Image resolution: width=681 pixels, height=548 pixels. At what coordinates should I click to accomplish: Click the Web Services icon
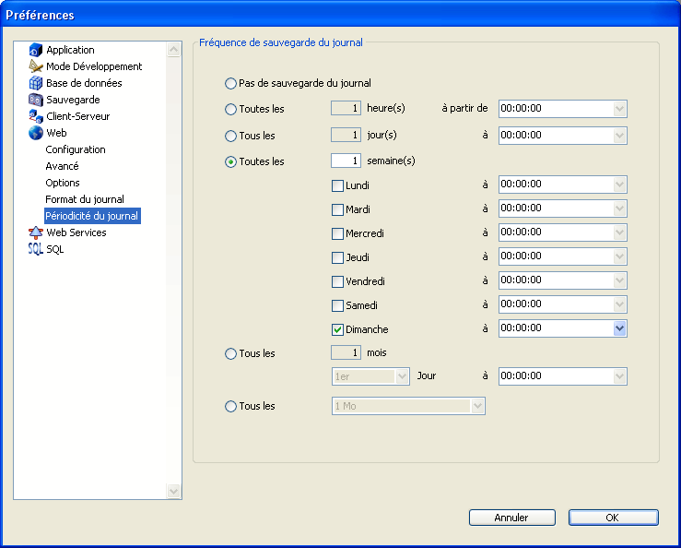click(36, 232)
